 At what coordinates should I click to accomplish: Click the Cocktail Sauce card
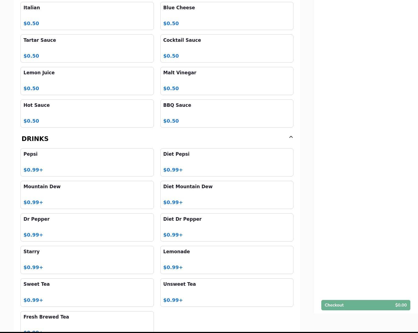point(226,48)
